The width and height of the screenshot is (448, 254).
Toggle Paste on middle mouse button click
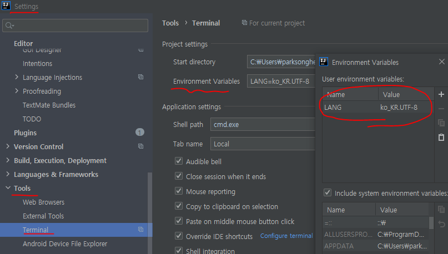tap(179, 221)
